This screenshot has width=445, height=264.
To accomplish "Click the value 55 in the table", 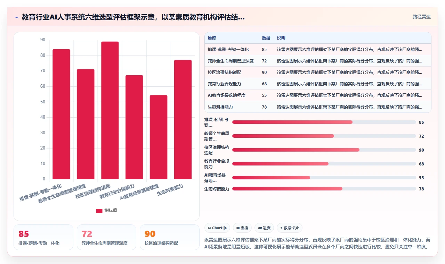I will pyautogui.click(x=264, y=95).
